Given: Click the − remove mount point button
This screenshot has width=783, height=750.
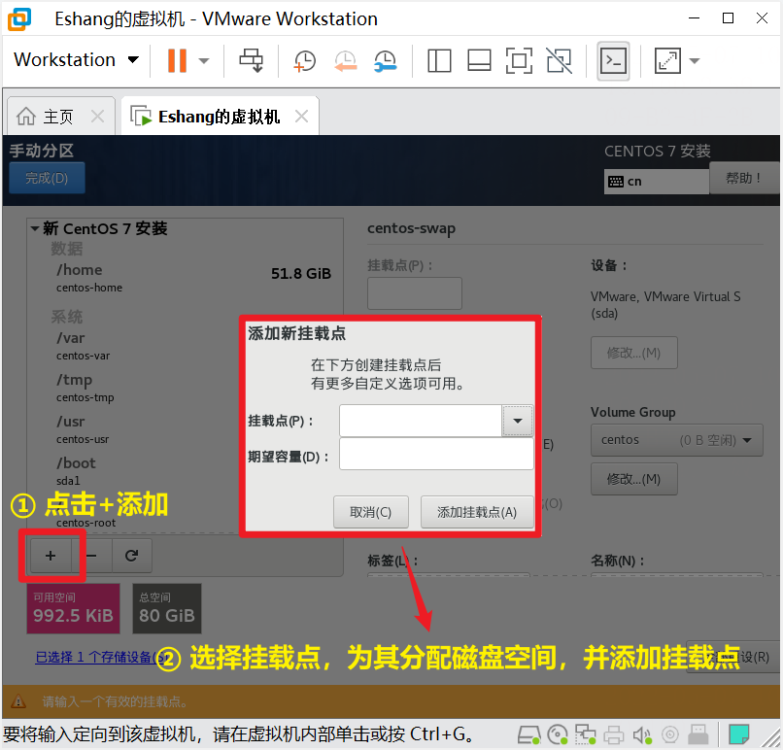Looking at the screenshot, I should coord(92,556).
